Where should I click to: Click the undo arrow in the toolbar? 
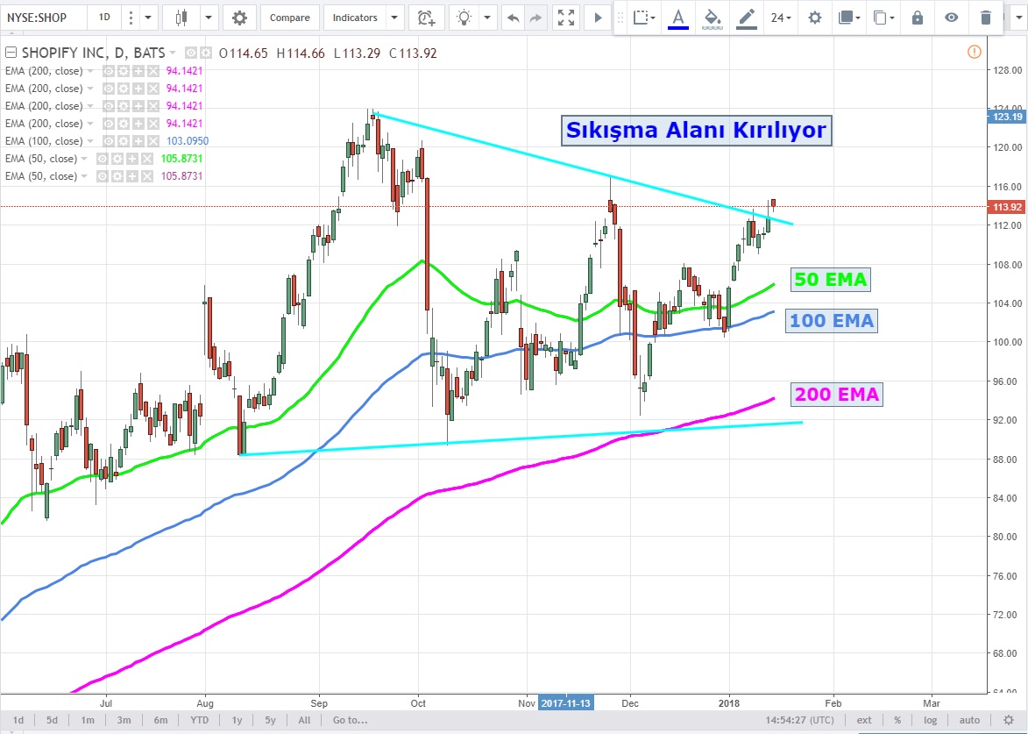(x=514, y=18)
